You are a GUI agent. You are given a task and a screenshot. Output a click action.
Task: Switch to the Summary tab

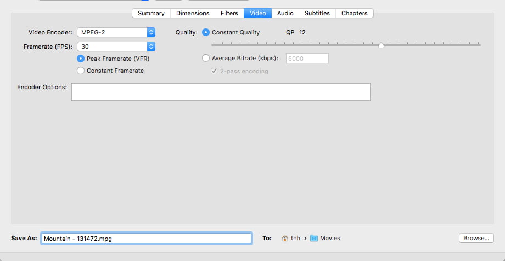coord(151,13)
